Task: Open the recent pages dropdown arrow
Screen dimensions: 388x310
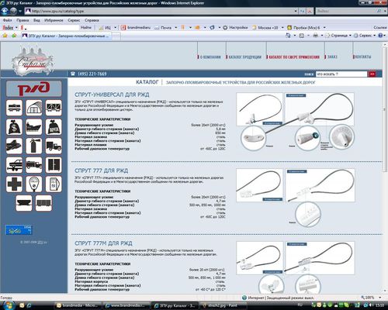Action: 20,12
